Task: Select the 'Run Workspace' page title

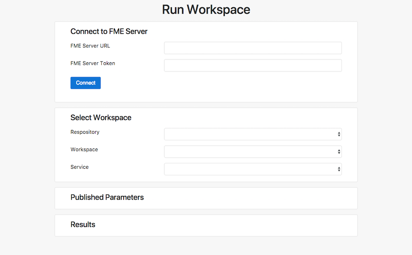Action: coord(206,10)
